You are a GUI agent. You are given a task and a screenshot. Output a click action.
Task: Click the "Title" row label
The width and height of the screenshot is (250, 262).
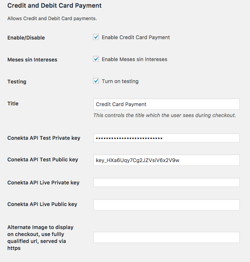(13, 104)
